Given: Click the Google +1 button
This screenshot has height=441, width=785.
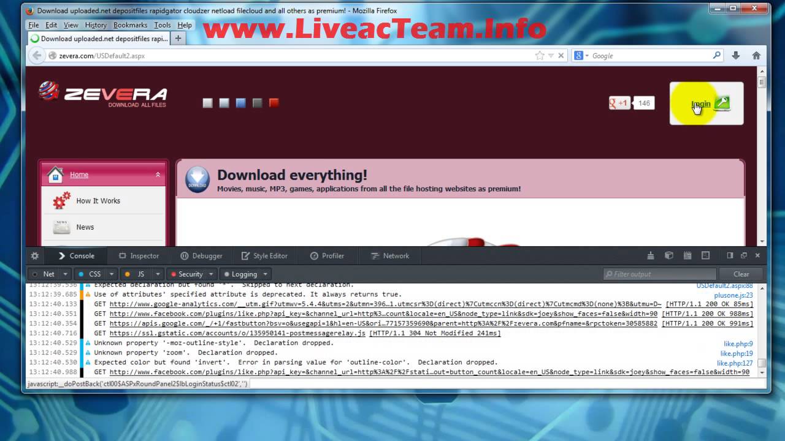Looking at the screenshot, I should [619, 103].
